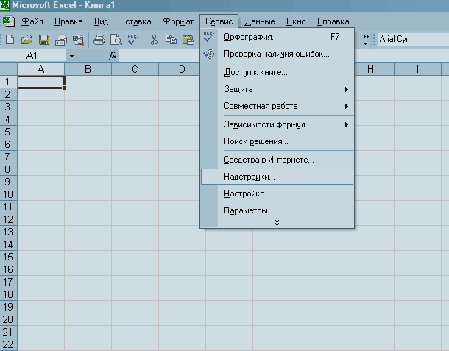The height and width of the screenshot is (351, 449).
Task: Select row 15 header
Action: click(8, 257)
